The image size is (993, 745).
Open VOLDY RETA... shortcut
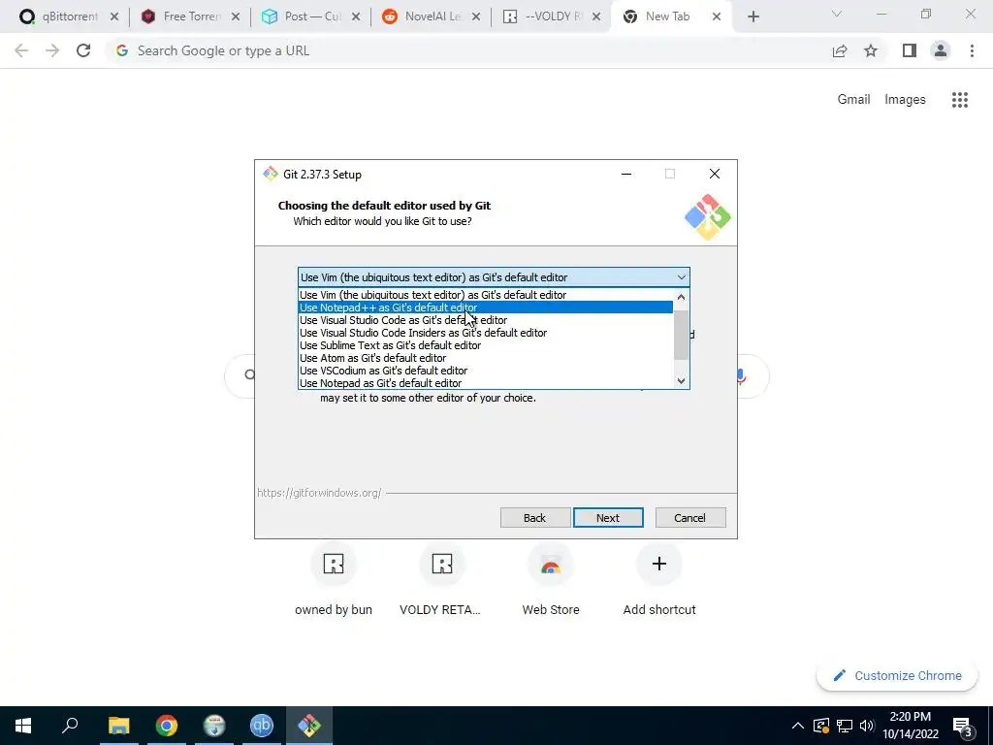442,579
